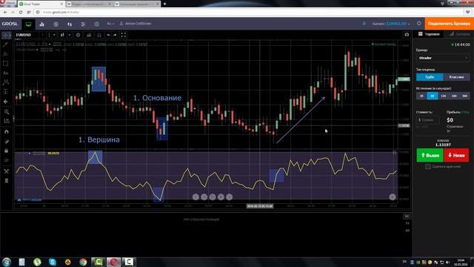This screenshot has height=267, width=474.
Task: Open the Windows Start menu
Action: point(7,262)
